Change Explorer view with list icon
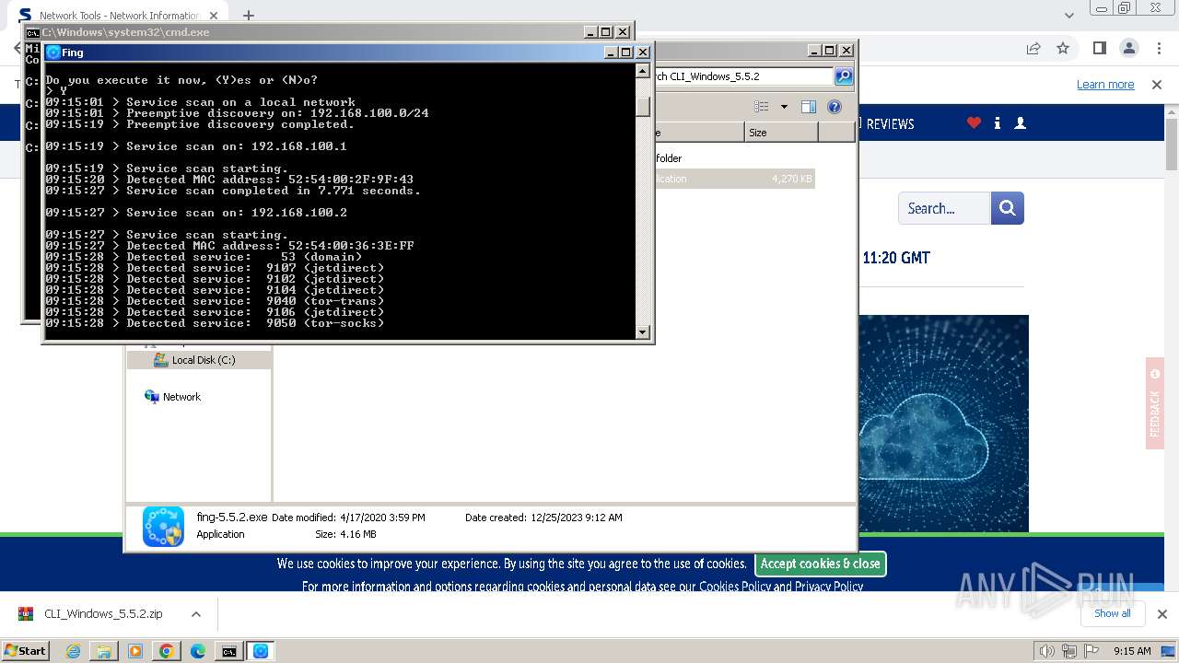 [x=762, y=107]
